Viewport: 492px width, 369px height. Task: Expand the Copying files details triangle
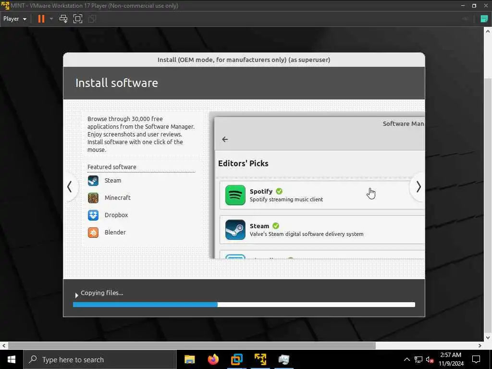coord(76,295)
